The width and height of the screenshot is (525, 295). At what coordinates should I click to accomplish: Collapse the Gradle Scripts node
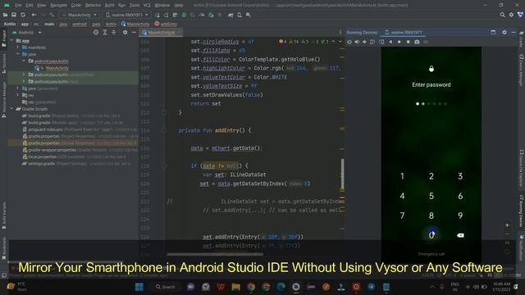[x=11, y=109]
